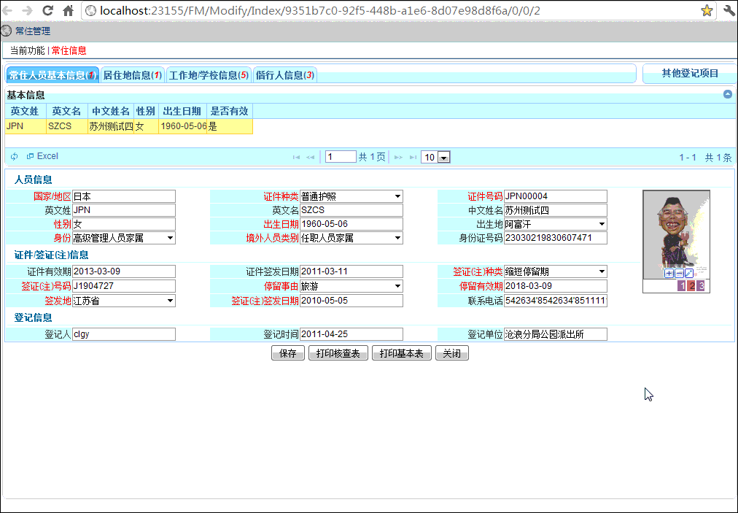Show photo number 3
Viewport: 738px width, 513px height.
701,286
